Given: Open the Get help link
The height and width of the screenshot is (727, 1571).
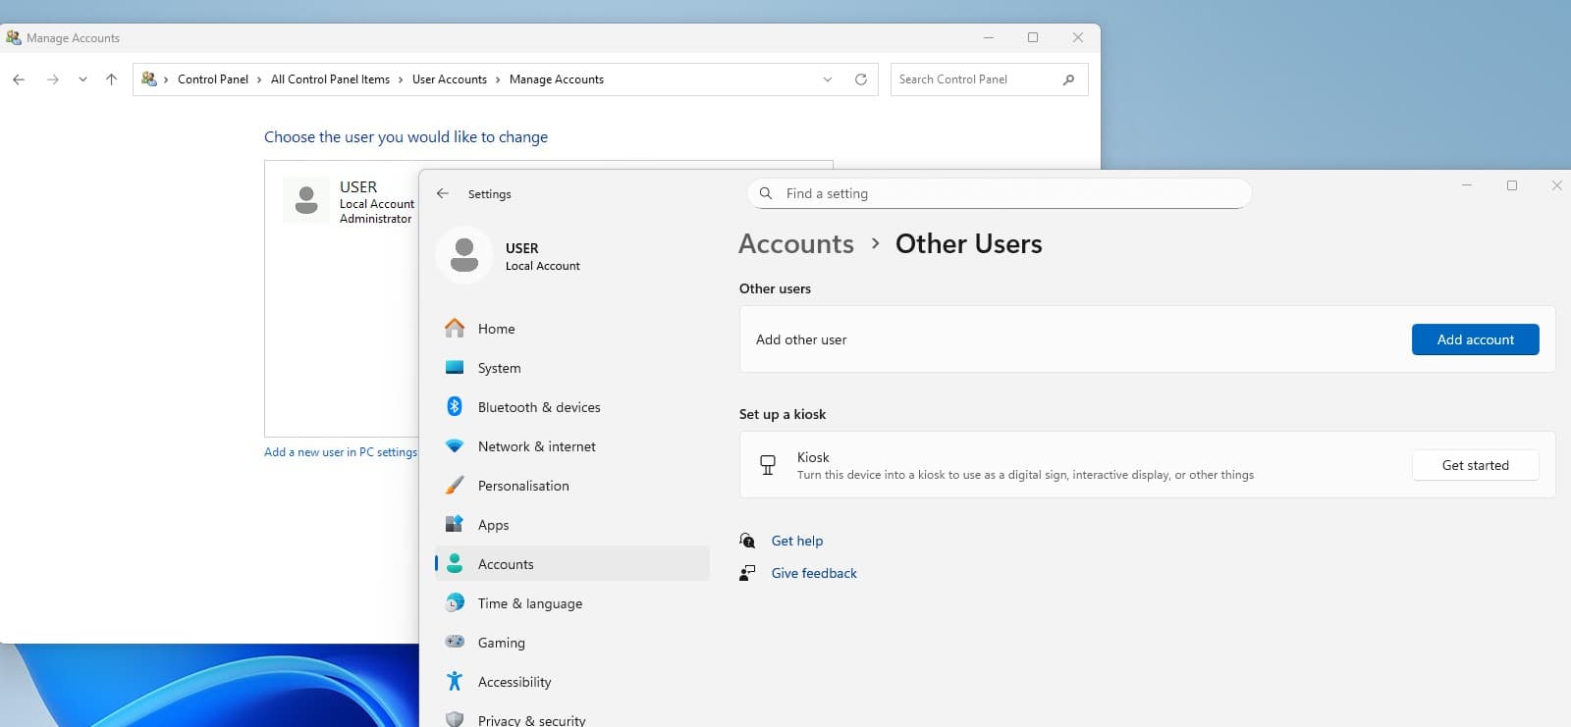Looking at the screenshot, I should pyautogui.click(x=796, y=541).
